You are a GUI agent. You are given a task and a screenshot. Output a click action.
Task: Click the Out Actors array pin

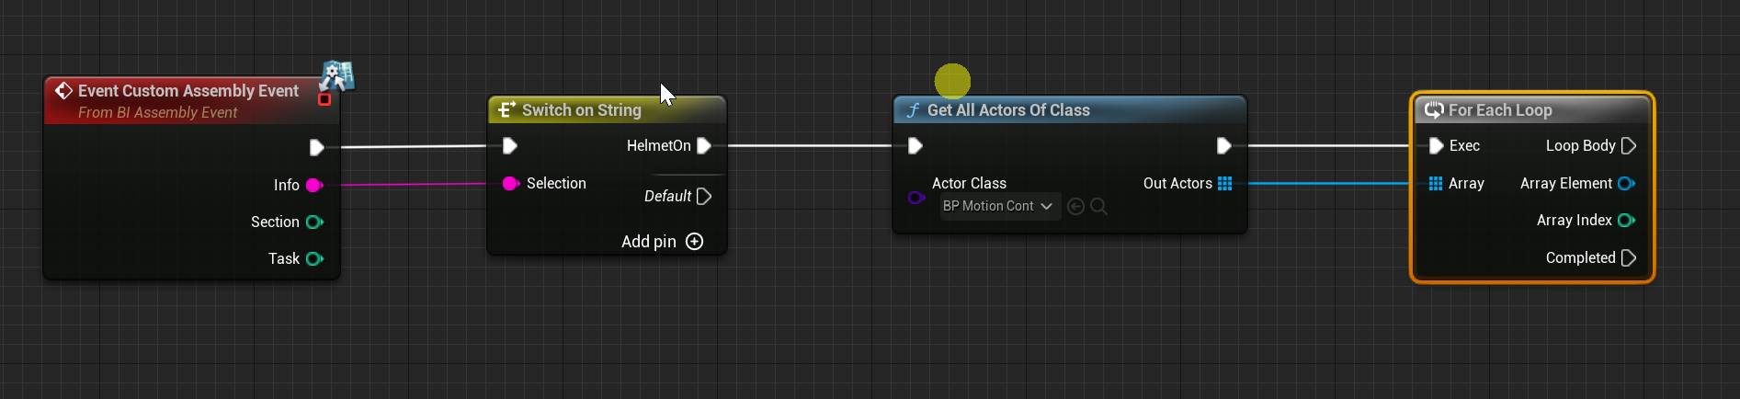click(1224, 183)
